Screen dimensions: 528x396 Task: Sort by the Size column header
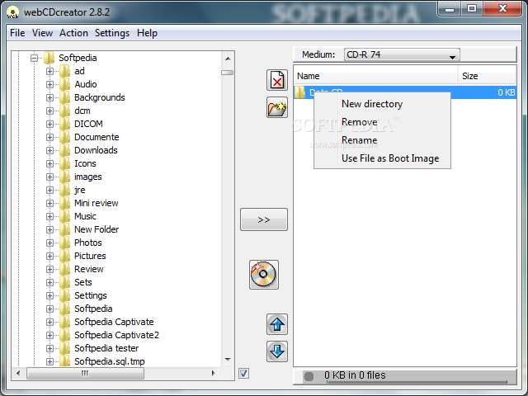pyautogui.click(x=487, y=76)
